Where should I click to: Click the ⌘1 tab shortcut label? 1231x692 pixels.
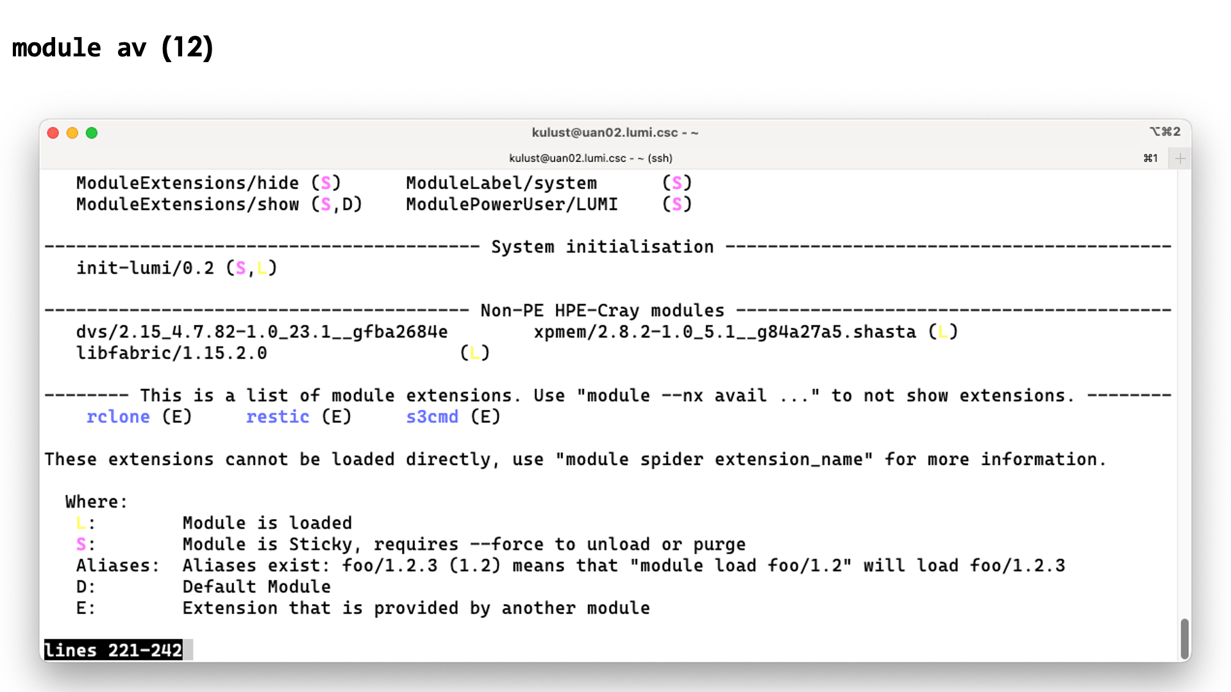tap(1151, 158)
